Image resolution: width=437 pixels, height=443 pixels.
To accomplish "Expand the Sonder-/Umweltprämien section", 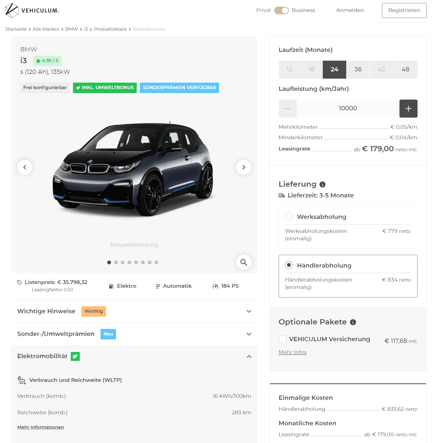I will point(249,334).
